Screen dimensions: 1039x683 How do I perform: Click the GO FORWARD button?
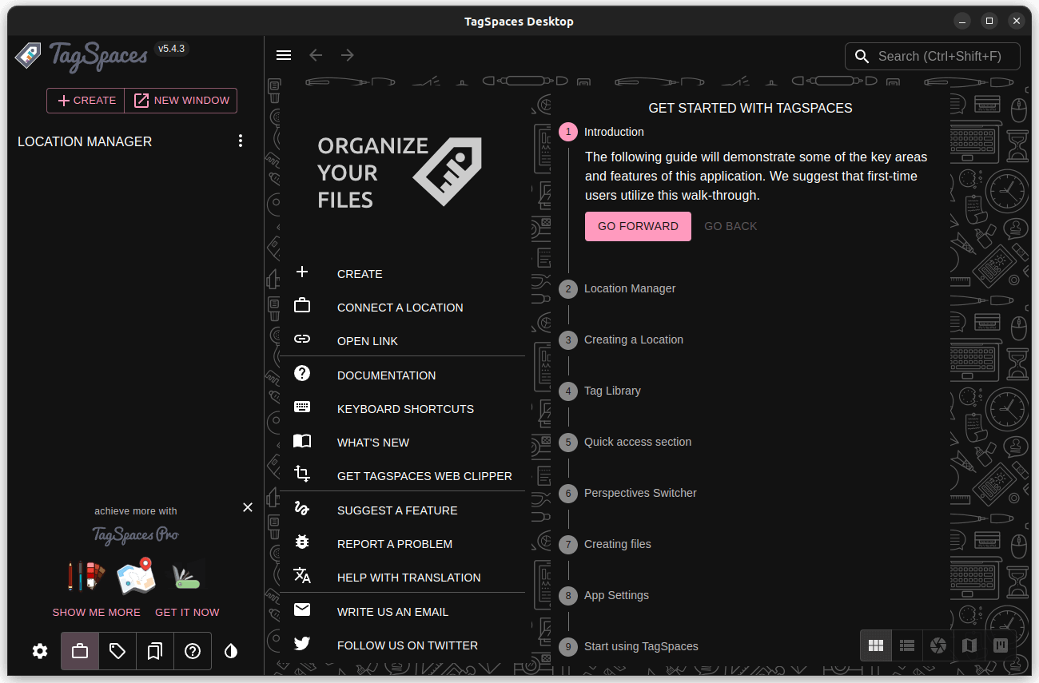coord(638,226)
